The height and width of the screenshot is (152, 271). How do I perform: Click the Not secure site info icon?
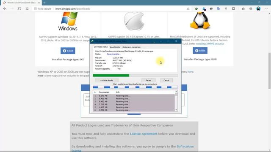pyautogui.click(x=36, y=8)
